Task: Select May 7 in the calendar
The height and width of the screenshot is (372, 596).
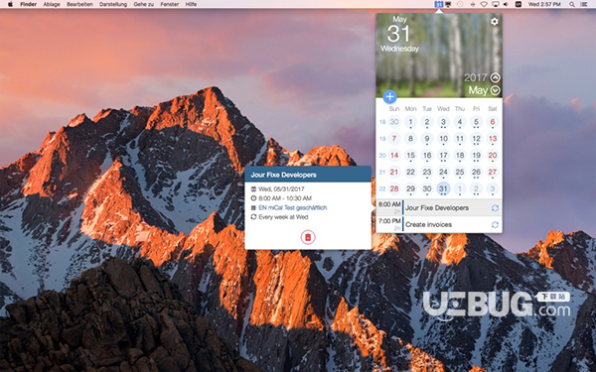Action: (x=394, y=139)
